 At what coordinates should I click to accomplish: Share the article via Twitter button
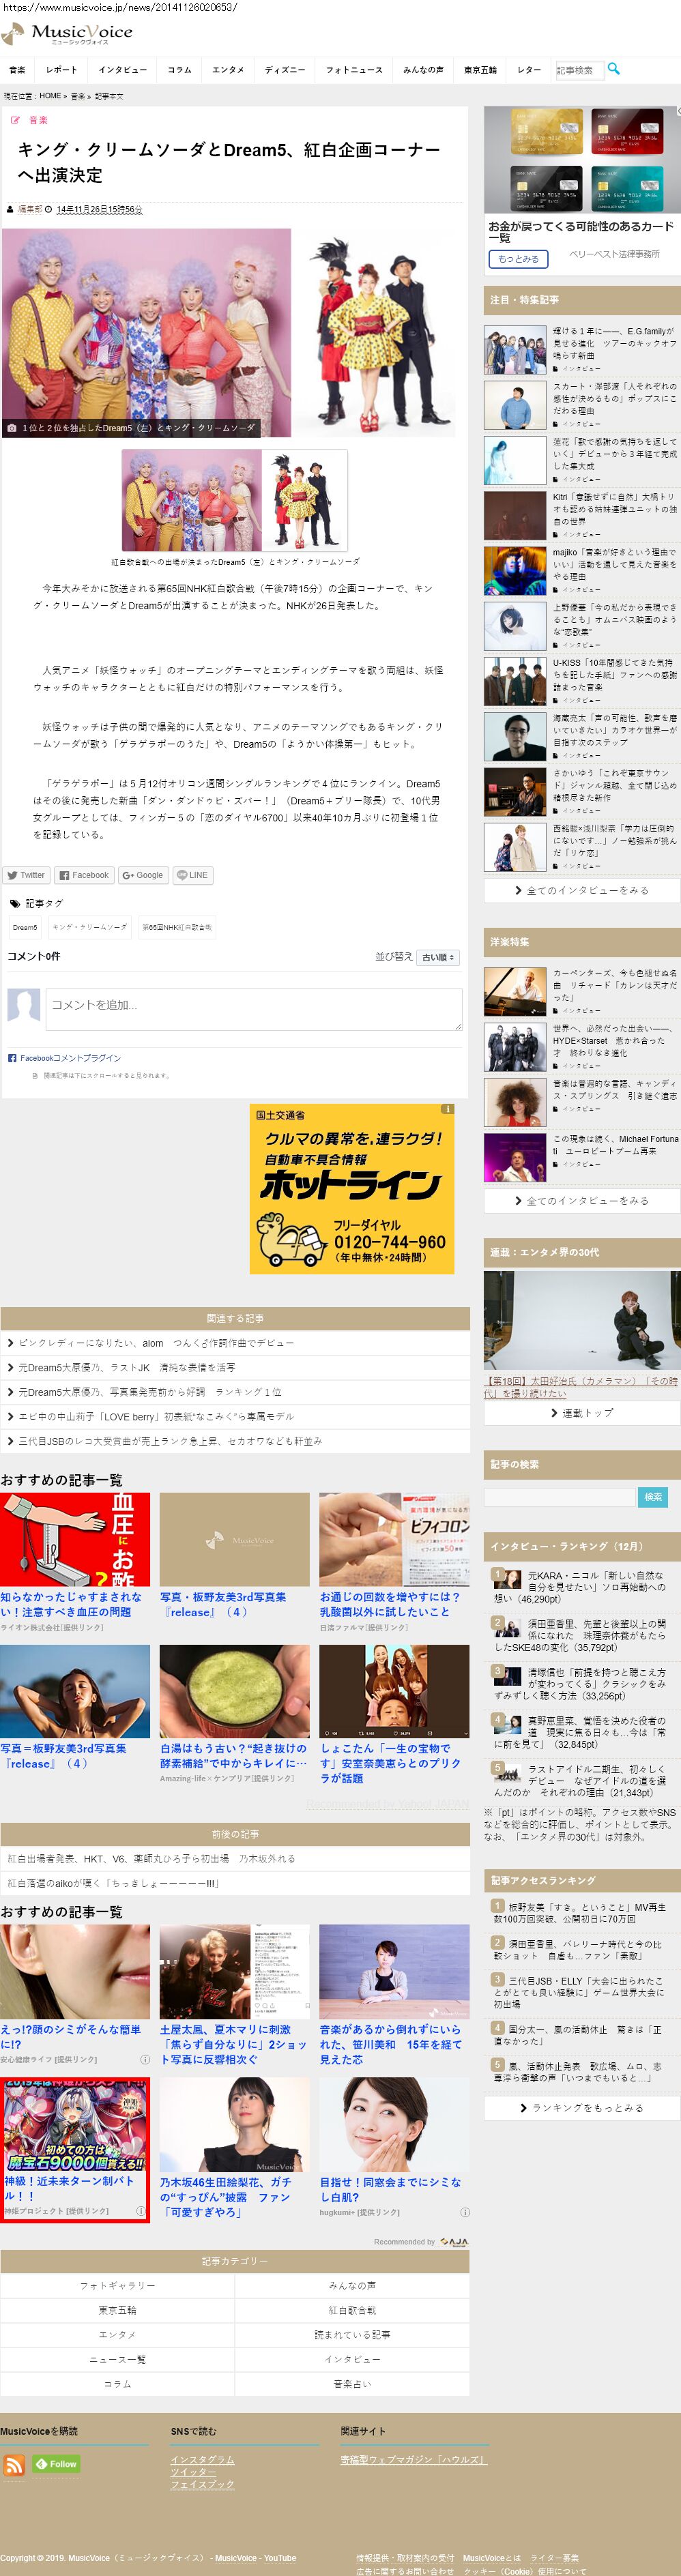pyautogui.click(x=26, y=875)
